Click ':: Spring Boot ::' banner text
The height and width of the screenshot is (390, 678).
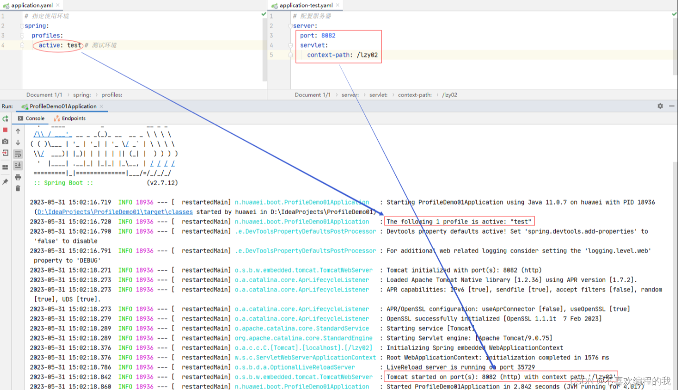pos(64,183)
